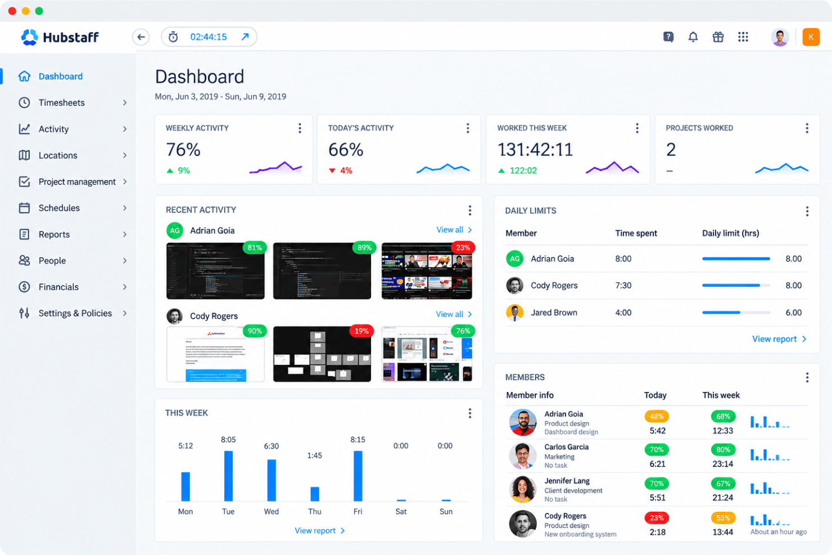832x555 pixels.
Task: Open Worked This Week card options menu
Action: pos(637,128)
